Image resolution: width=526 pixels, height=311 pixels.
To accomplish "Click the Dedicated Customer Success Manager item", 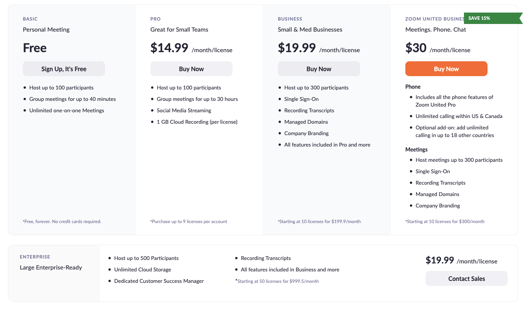I will point(159,281).
